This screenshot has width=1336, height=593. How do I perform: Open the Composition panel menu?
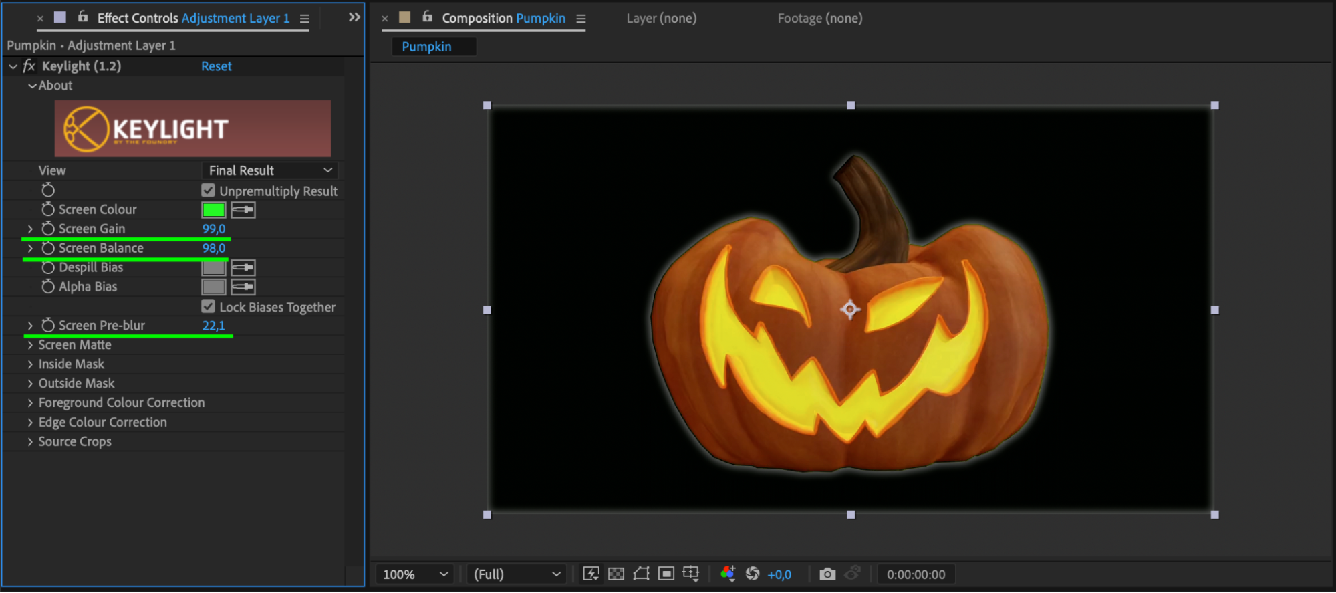pyautogui.click(x=581, y=19)
